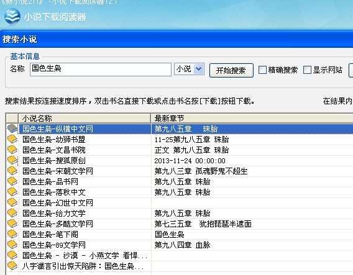Select the row 国色生枭-幼狮书盟
353x275 pixels.
179,140
